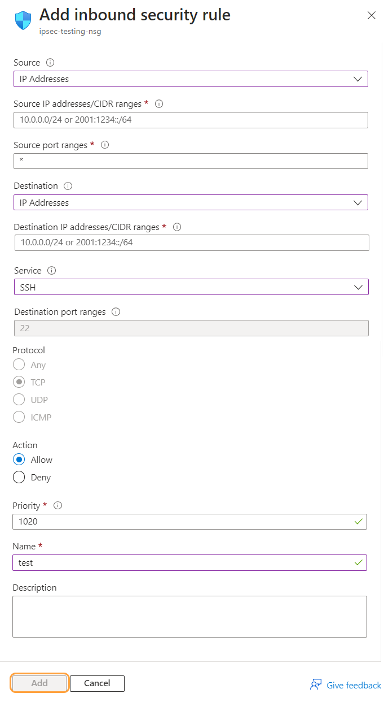
Task: Select the UDP protocol radio button
Action: point(19,400)
